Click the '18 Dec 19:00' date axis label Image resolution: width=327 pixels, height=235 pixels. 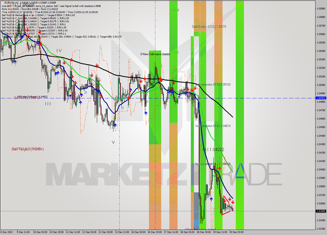coord(204,232)
